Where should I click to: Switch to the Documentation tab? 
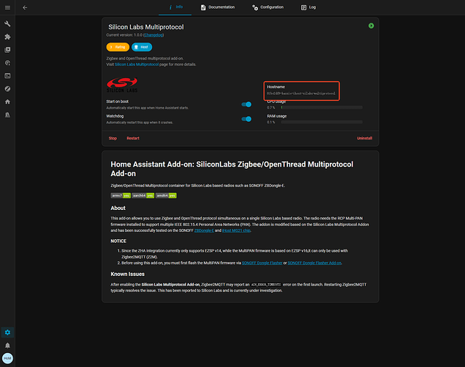pos(217,7)
